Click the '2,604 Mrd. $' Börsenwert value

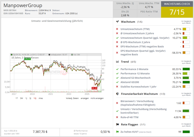pos(45,10)
